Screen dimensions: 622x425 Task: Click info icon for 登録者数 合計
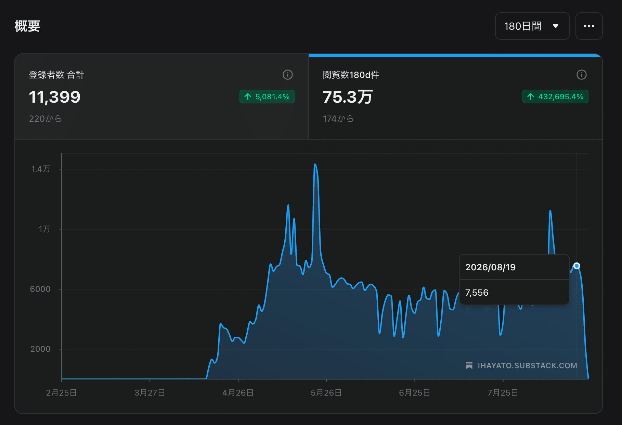pyautogui.click(x=288, y=75)
